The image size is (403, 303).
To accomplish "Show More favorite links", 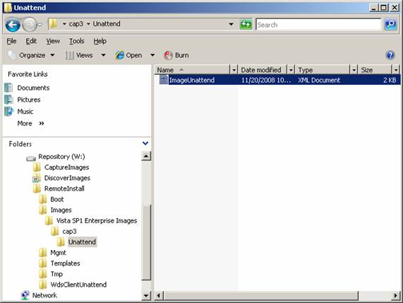I will [30, 123].
